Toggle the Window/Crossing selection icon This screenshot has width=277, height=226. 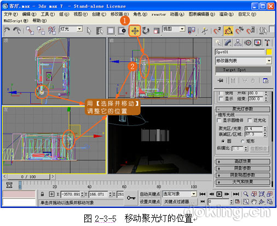(x=122, y=31)
